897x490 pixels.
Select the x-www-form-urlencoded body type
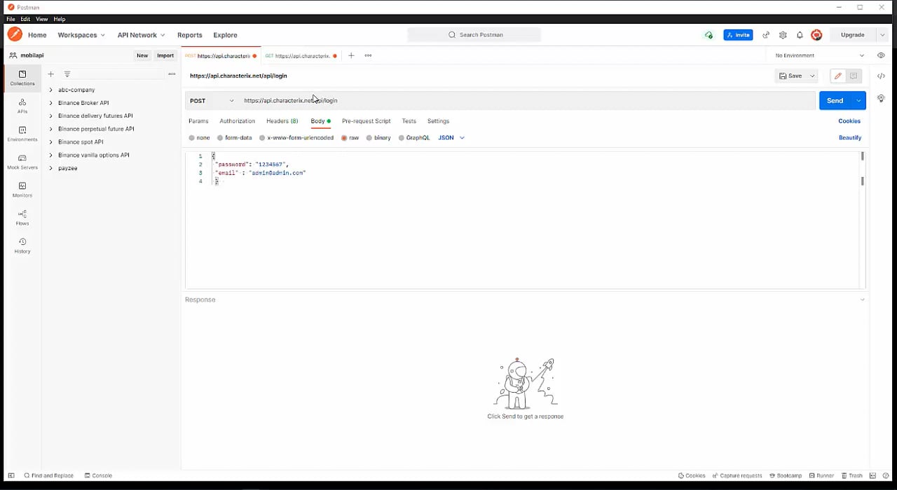click(296, 138)
